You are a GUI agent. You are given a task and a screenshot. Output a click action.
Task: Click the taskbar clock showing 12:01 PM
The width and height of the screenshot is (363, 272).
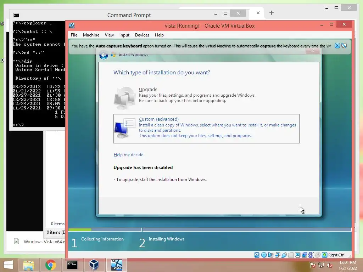(348, 265)
